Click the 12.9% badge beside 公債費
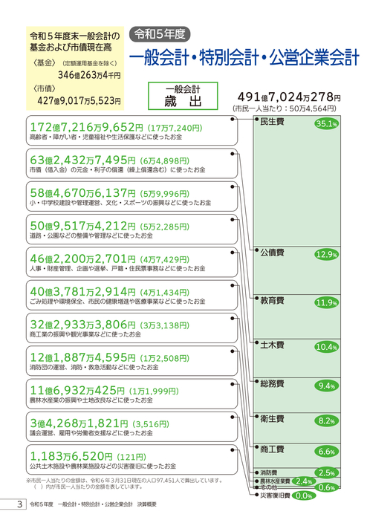The width and height of the screenshot is (367, 520). tap(327, 254)
